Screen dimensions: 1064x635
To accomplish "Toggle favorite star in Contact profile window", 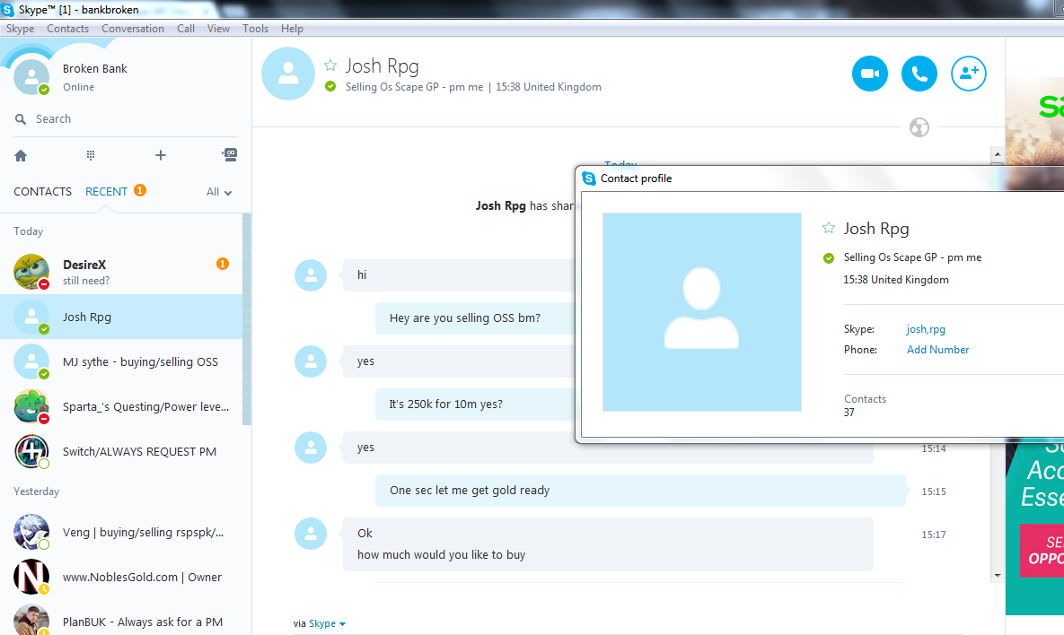I will point(829,228).
